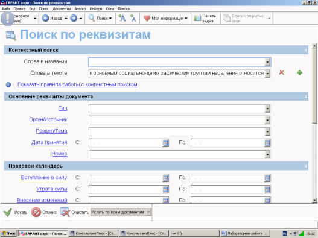The width and height of the screenshot is (318, 238).
Task: Open calendar for Утрата силы По field
Action: 267,190
